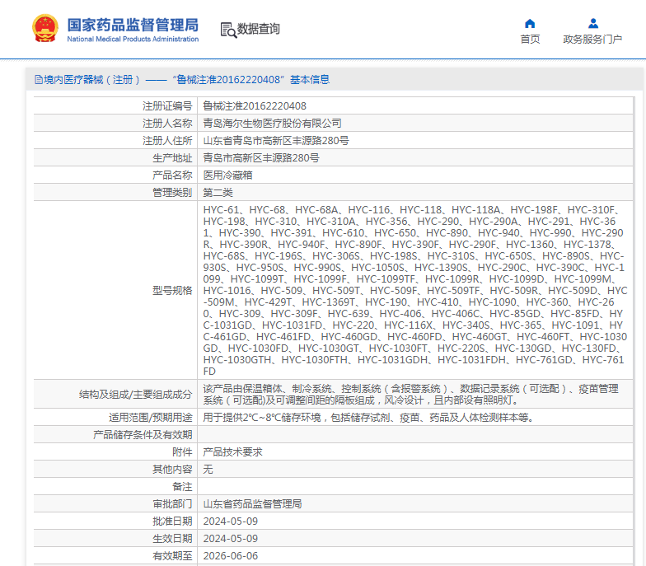
Task: Click the 型号规格 row label
Action: click(172, 291)
